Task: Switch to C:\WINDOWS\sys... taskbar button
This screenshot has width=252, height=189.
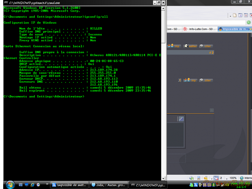Action: pyautogui.click(x=148, y=185)
